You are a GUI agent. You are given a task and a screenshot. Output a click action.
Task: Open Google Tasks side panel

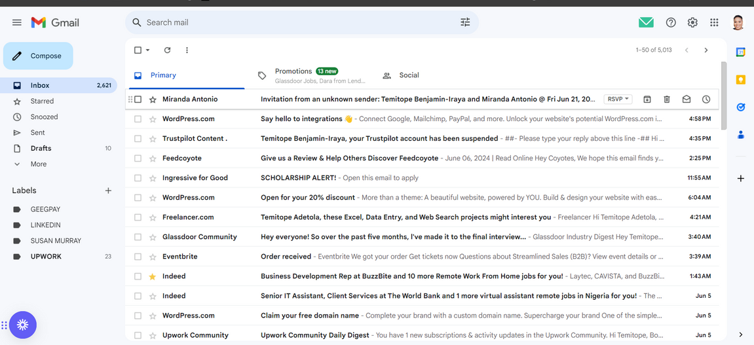[740, 107]
